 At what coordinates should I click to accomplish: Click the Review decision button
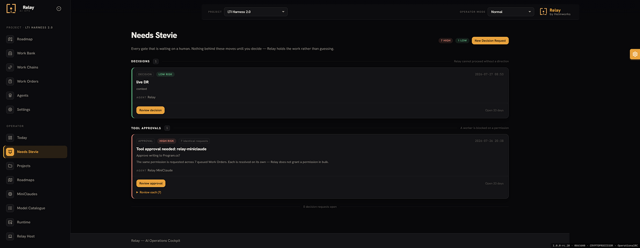point(150,110)
